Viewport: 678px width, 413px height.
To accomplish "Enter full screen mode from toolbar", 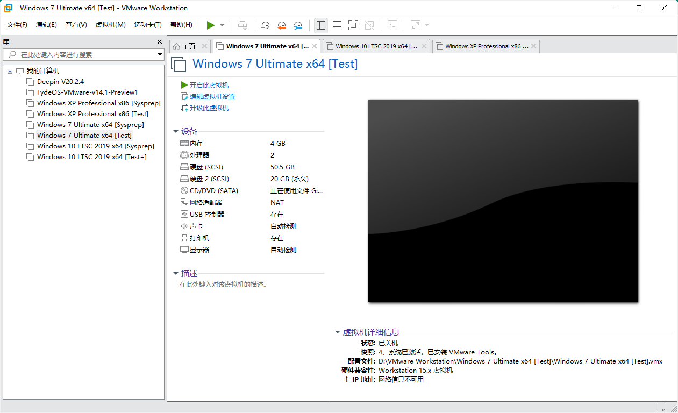I will [x=353, y=25].
